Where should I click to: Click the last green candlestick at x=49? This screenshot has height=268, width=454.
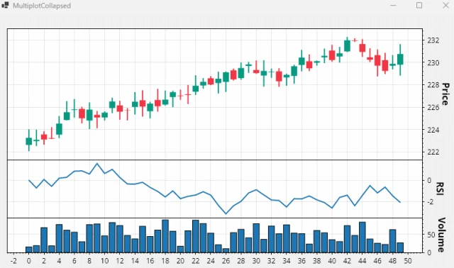click(400, 60)
